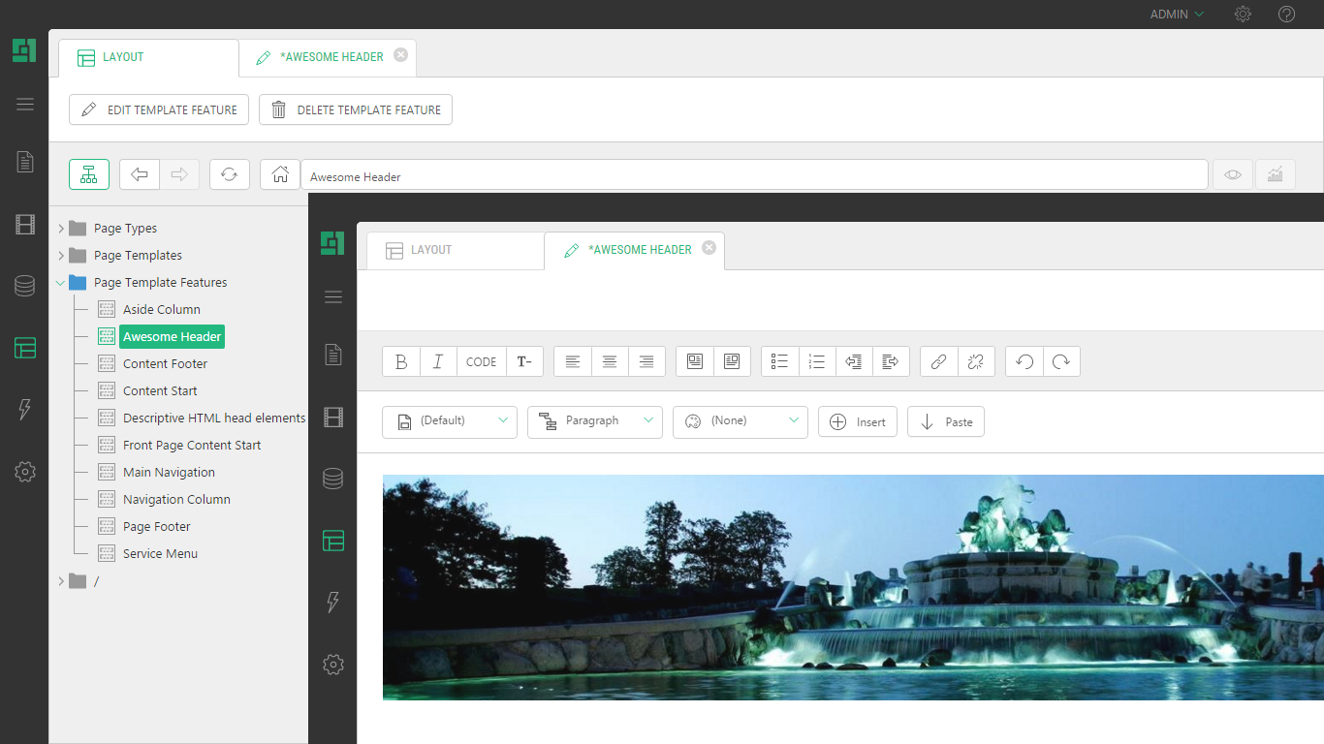Go forward with the right arrow button
The height and width of the screenshot is (744, 1324).
click(179, 174)
